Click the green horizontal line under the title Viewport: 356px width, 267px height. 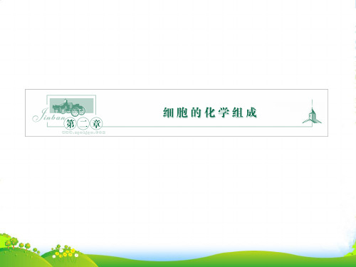coord(206,127)
